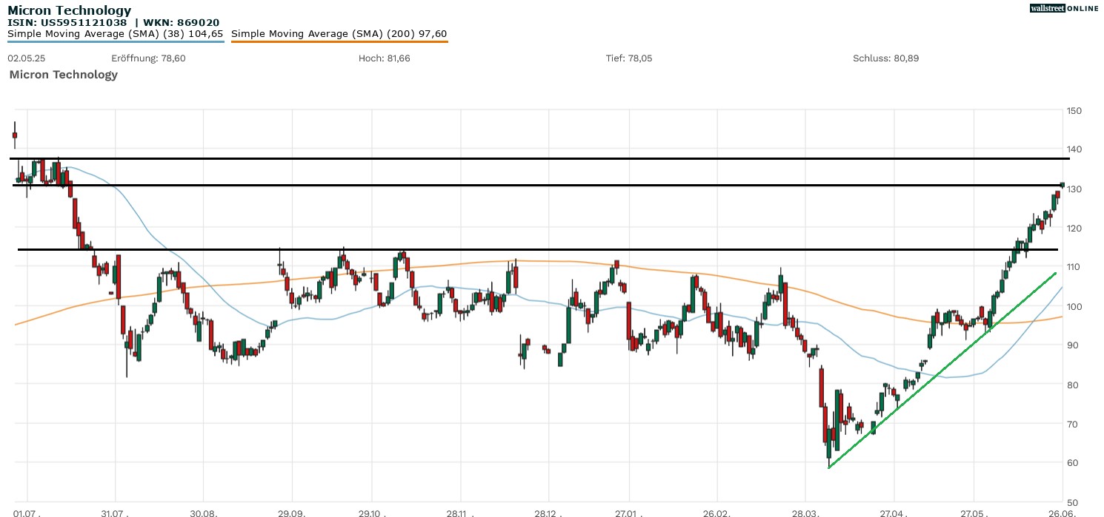Screen dimensions: 1104x517
Task: Click the 01.07. date axis label
Action: 28,512
